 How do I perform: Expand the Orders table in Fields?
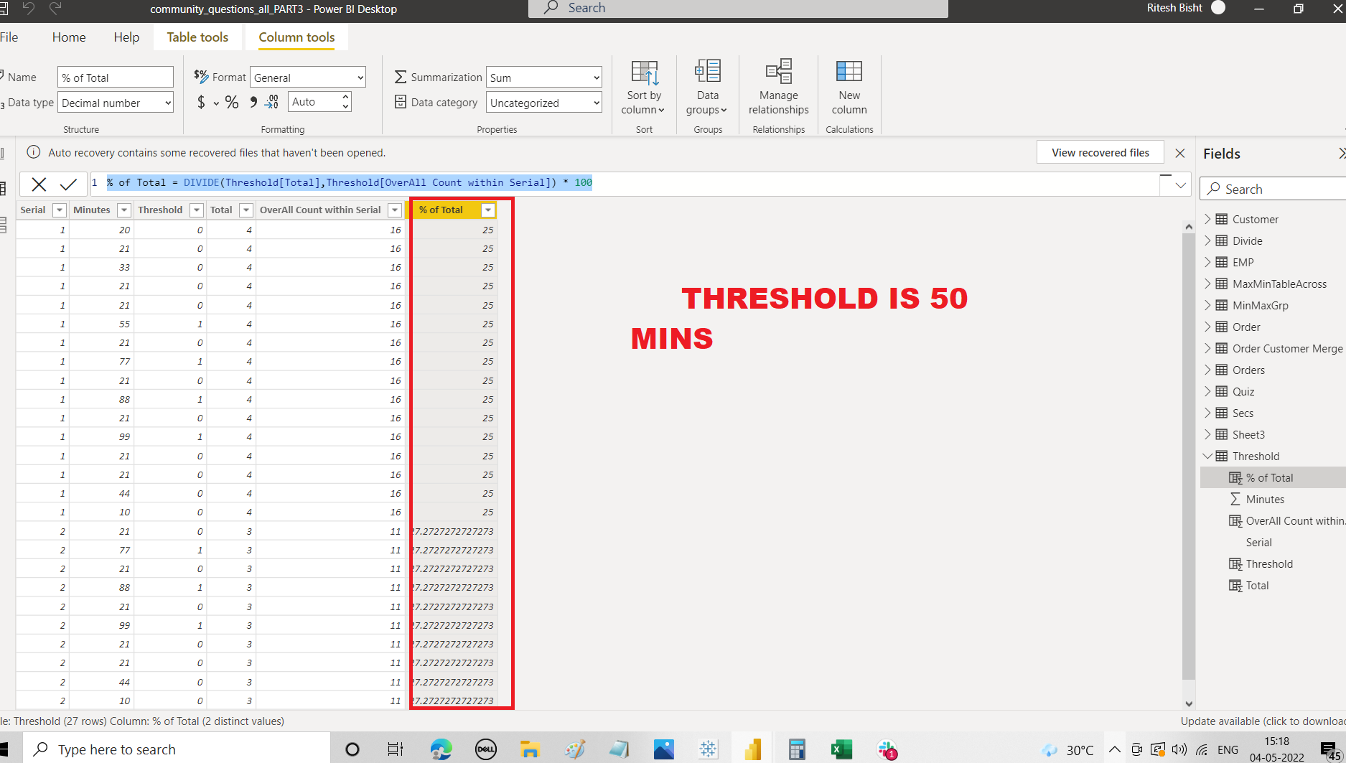coord(1207,370)
